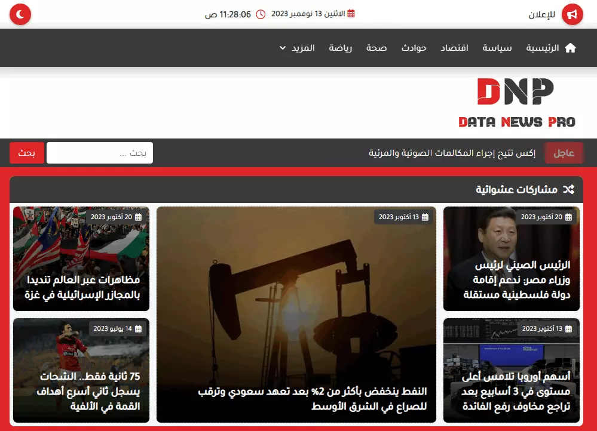Click the calendar icon on the oil article date badge

[x=425, y=217]
